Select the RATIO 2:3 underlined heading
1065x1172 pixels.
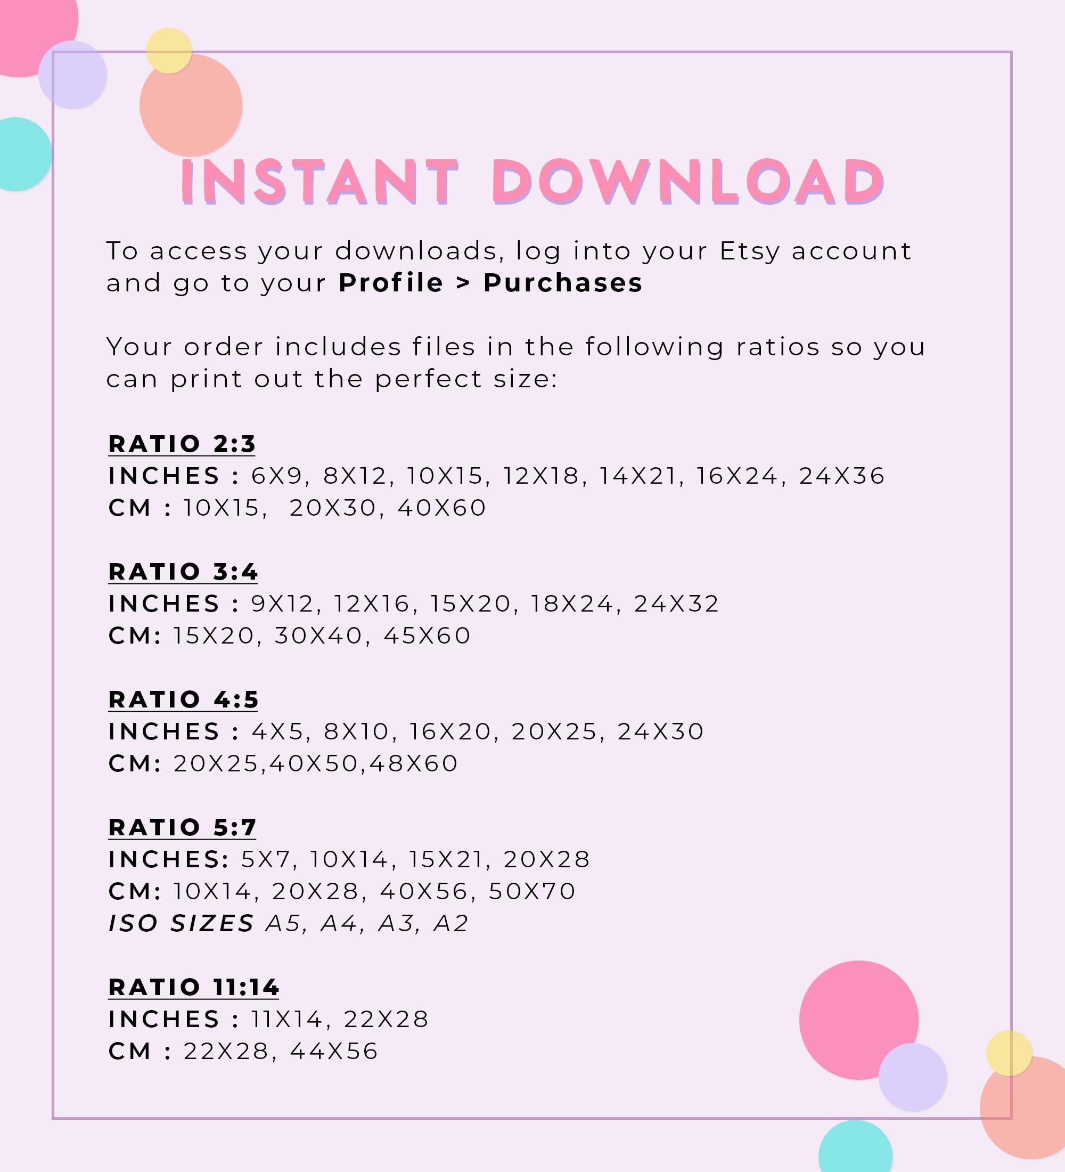point(182,444)
